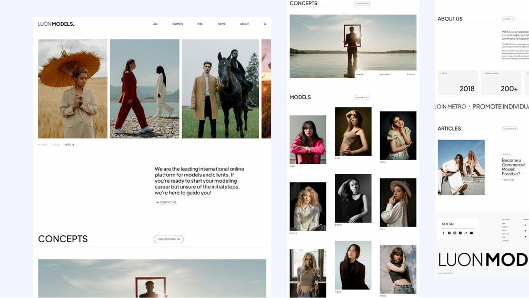Open model ESTER's portrait
Image resolution: width=529 pixels, height=298 pixels.
398,136
